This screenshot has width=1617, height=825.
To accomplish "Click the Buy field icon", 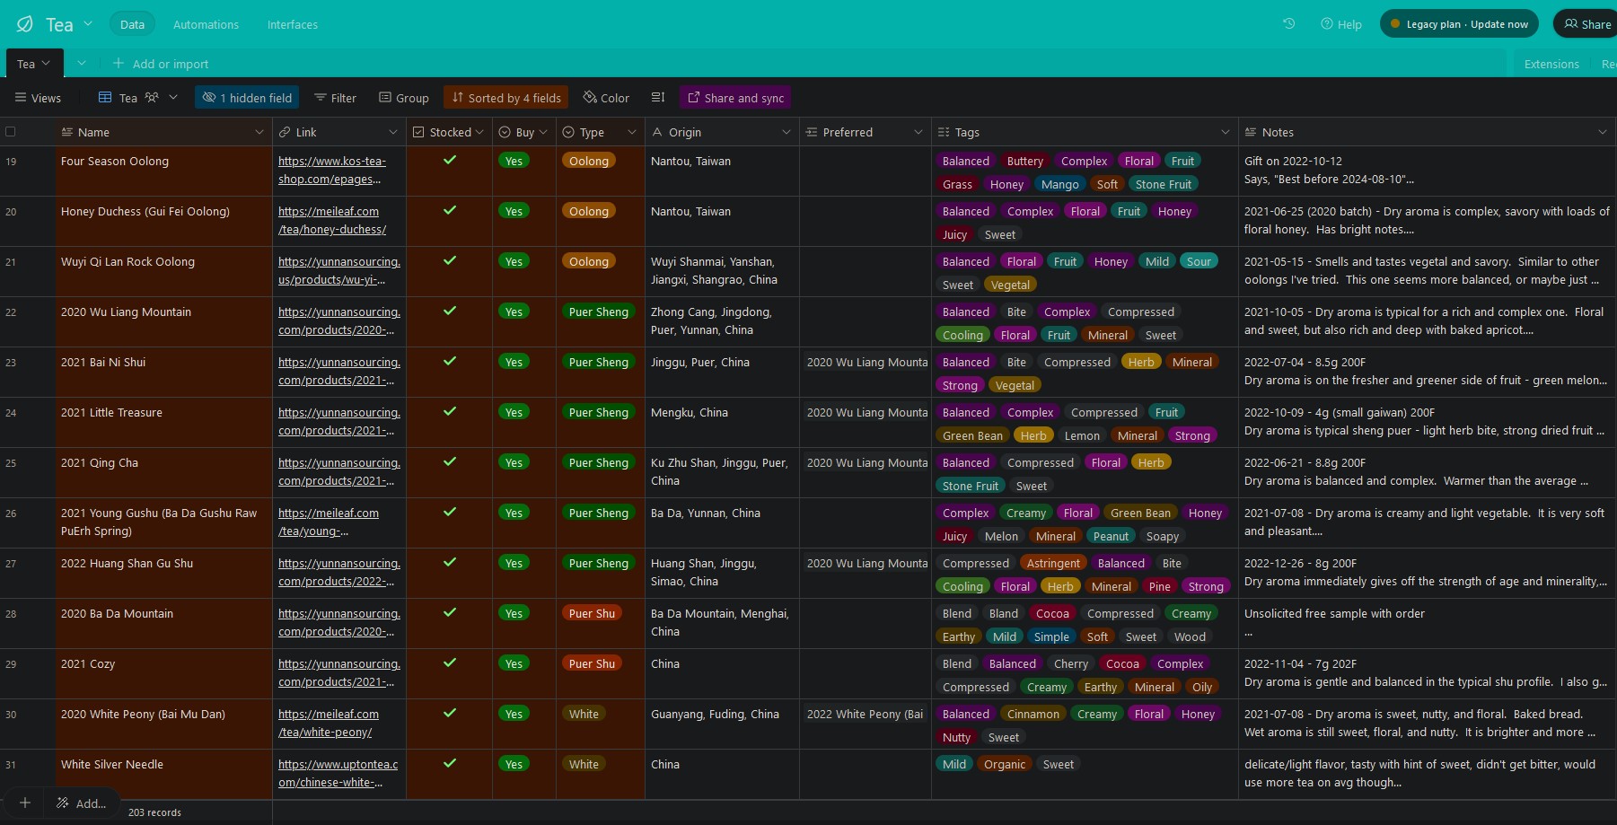I will pos(505,132).
